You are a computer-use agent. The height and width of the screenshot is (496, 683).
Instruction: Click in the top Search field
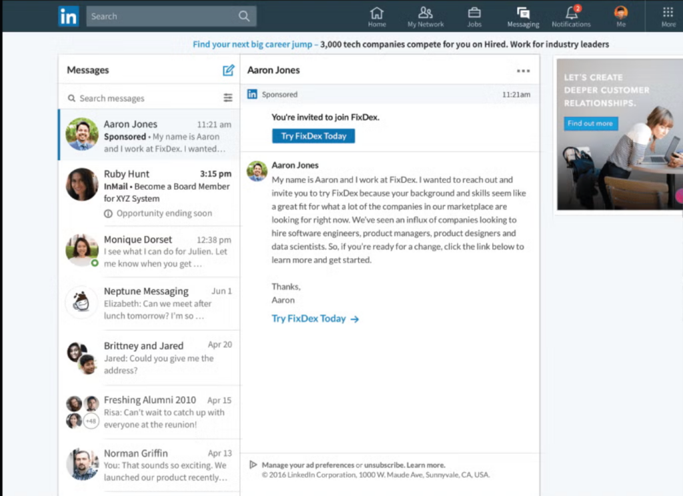[x=171, y=17]
